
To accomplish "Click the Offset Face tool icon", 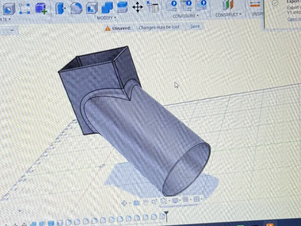I will tap(122, 7).
